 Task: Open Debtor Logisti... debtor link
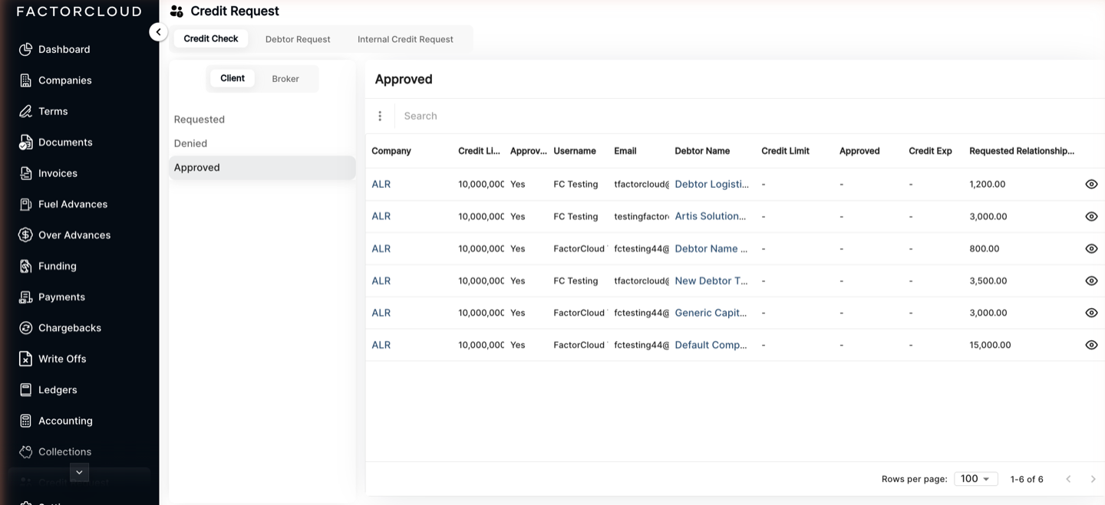coord(711,185)
